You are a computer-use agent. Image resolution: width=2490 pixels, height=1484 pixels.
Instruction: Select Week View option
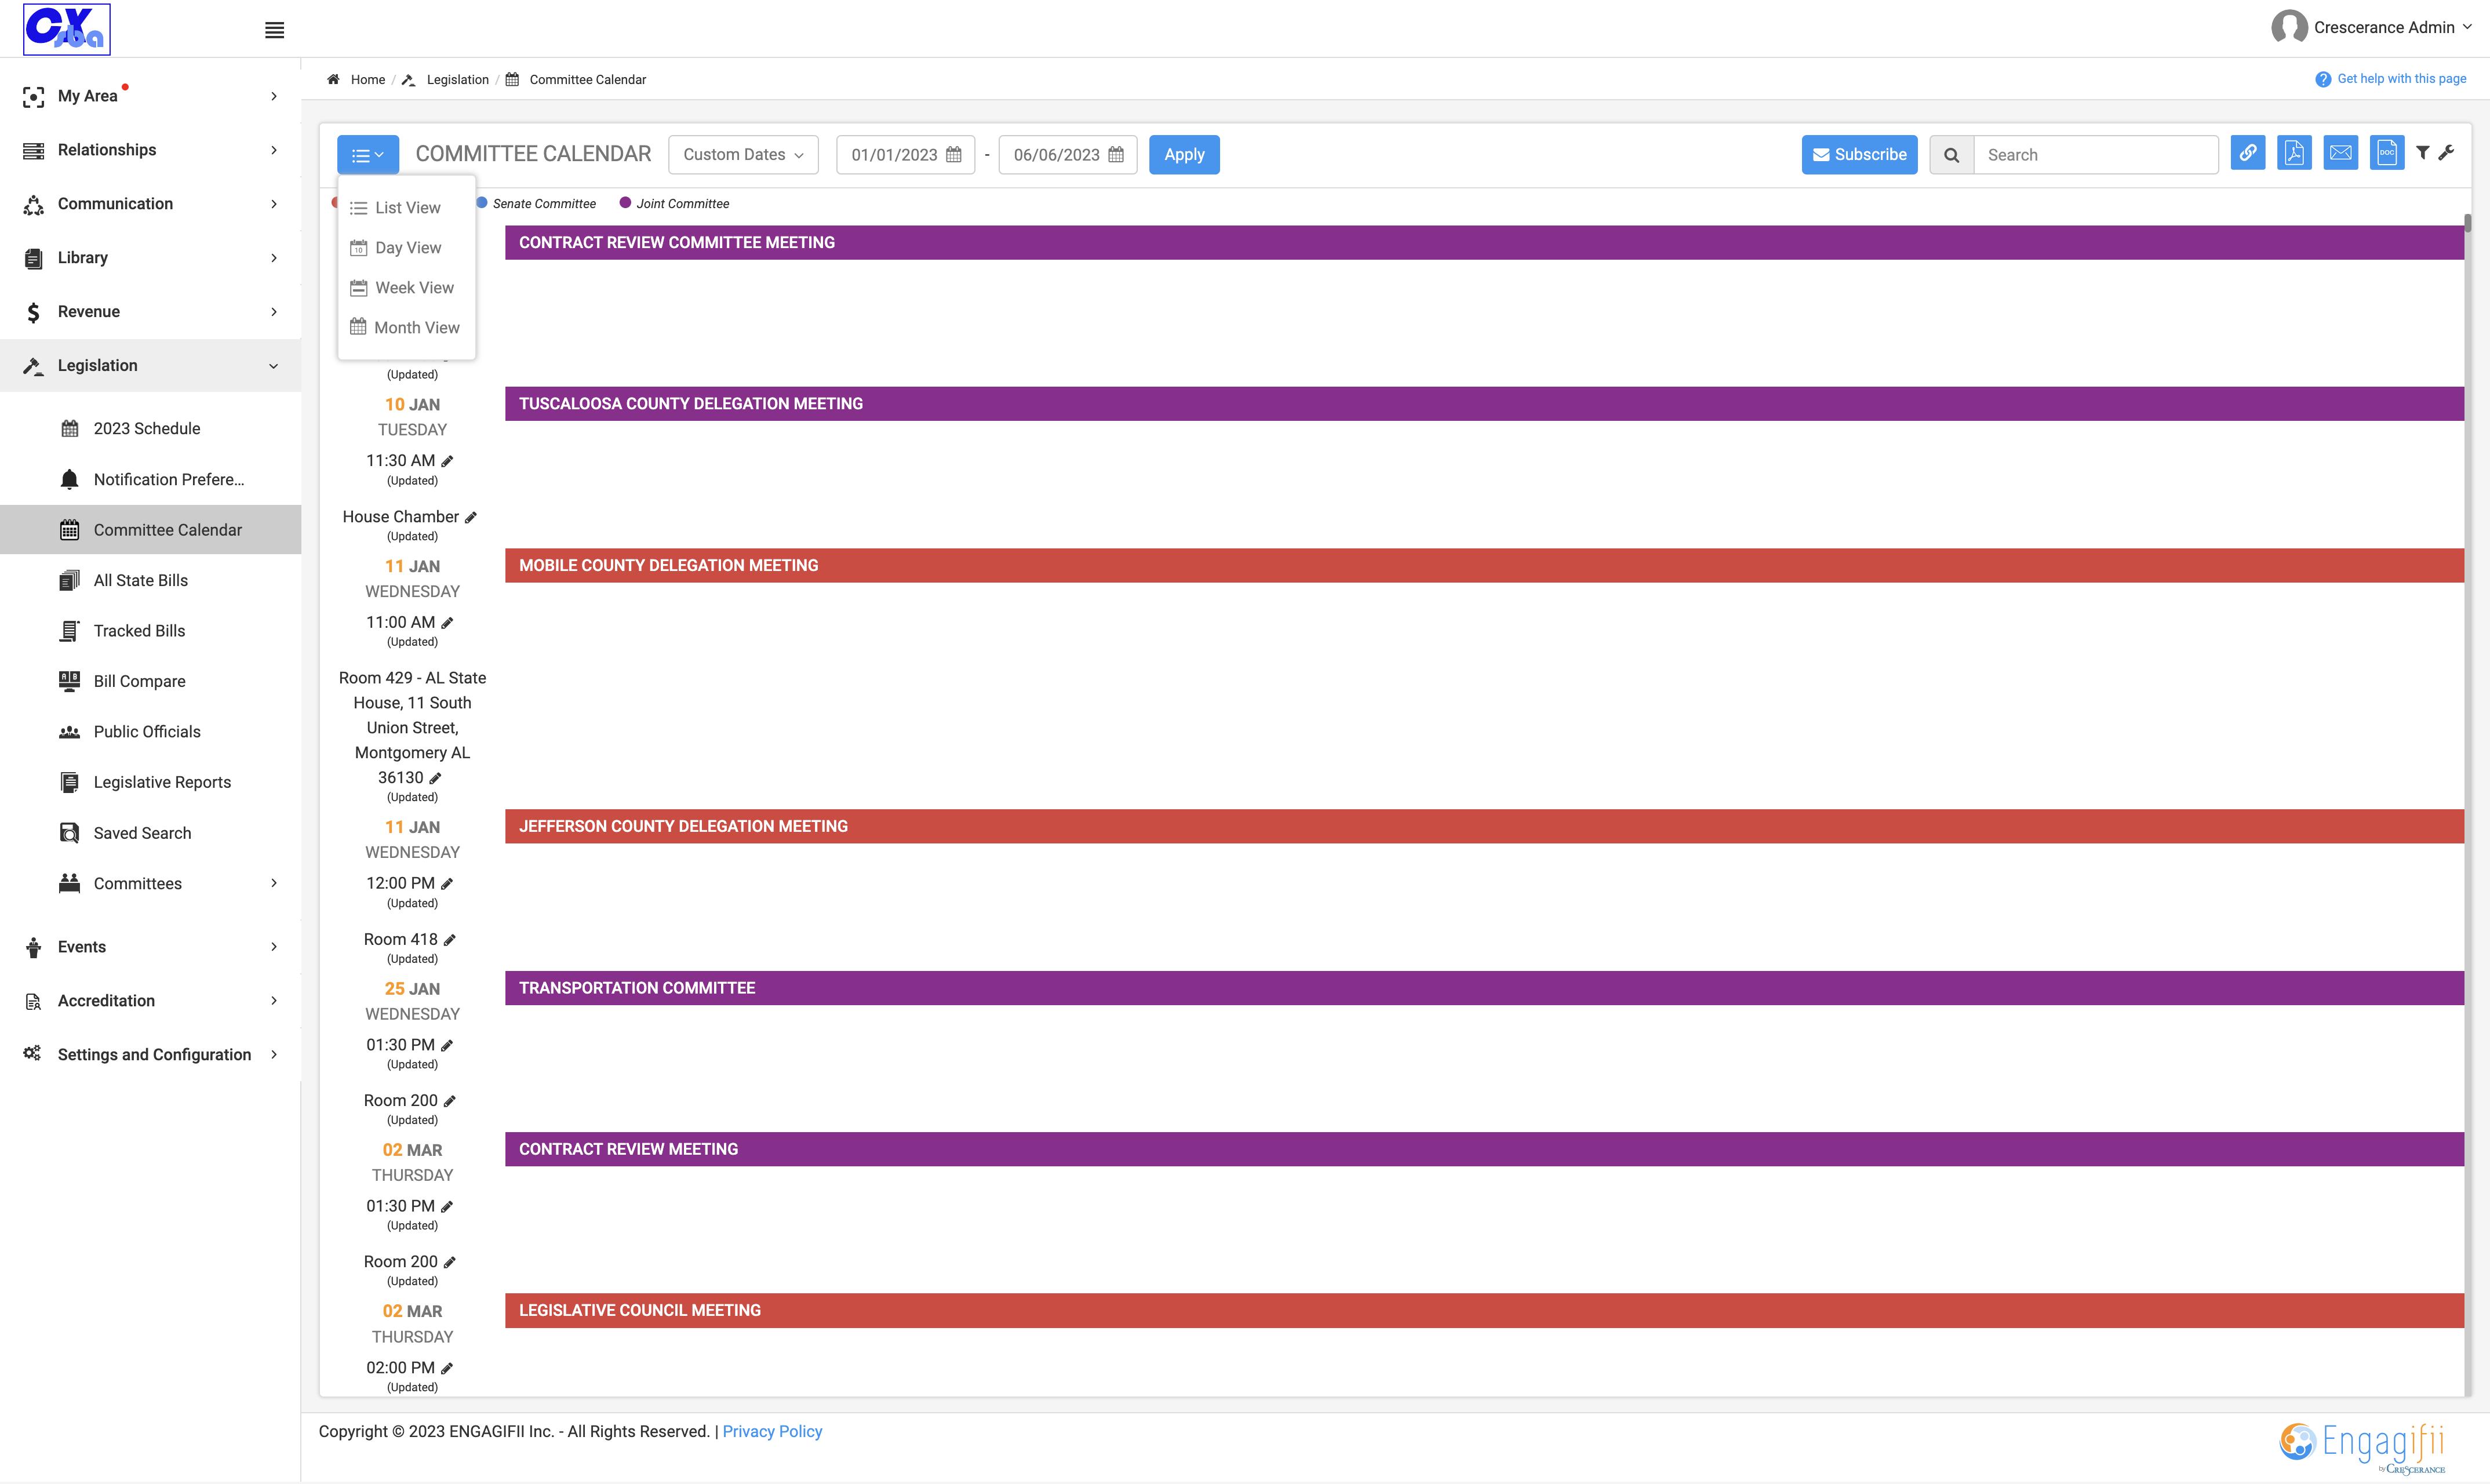[407, 288]
